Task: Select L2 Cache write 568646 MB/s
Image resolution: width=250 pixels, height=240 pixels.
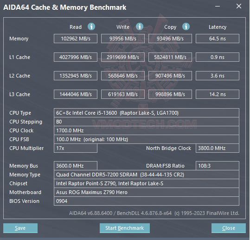Action: (123, 76)
